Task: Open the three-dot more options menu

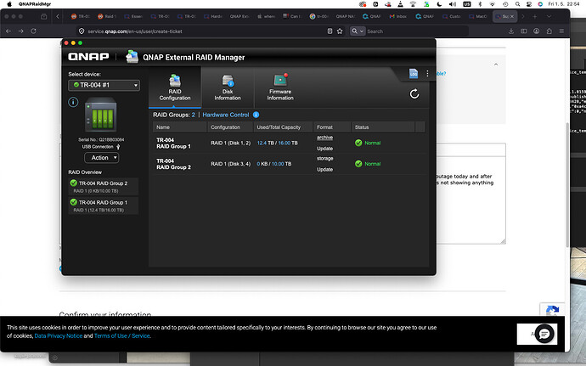Action: pyautogui.click(x=427, y=74)
